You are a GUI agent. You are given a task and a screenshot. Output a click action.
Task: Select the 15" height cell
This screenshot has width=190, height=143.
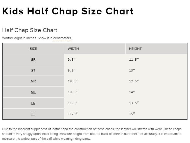[x=132, y=114]
